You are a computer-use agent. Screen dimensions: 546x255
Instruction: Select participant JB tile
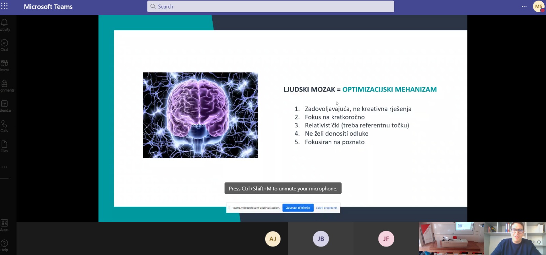(321, 239)
